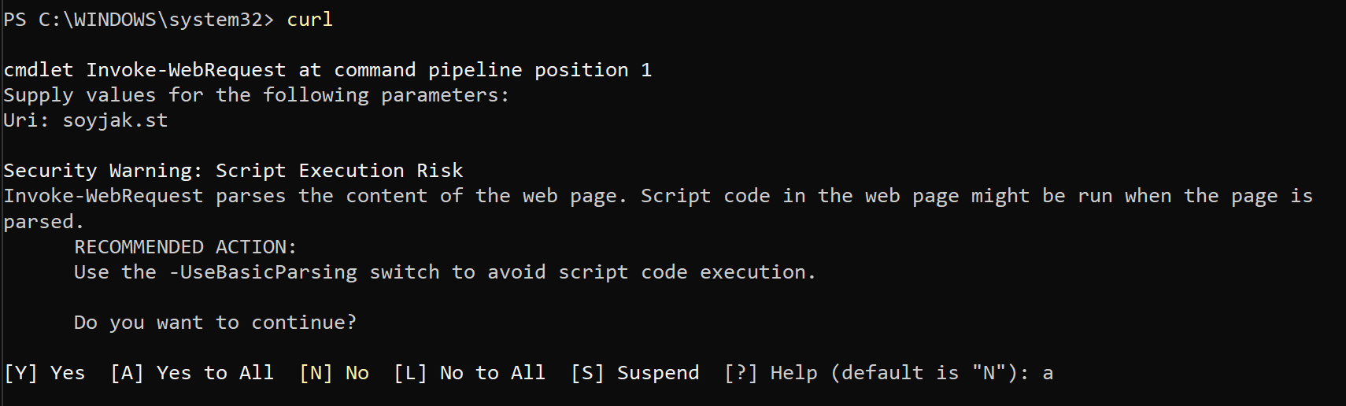
Task: Click the "[A] Yes to All" option
Action: click(192, 373)
